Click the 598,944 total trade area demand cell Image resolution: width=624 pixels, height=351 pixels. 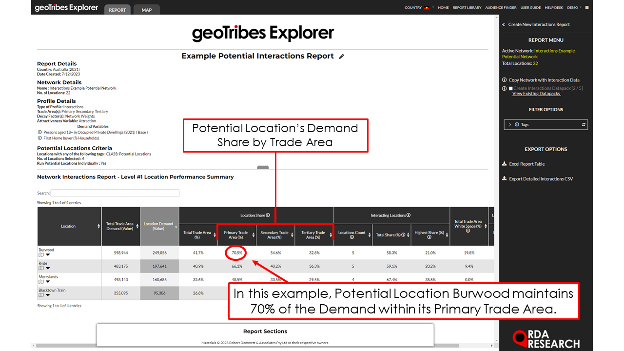point(120,253)
